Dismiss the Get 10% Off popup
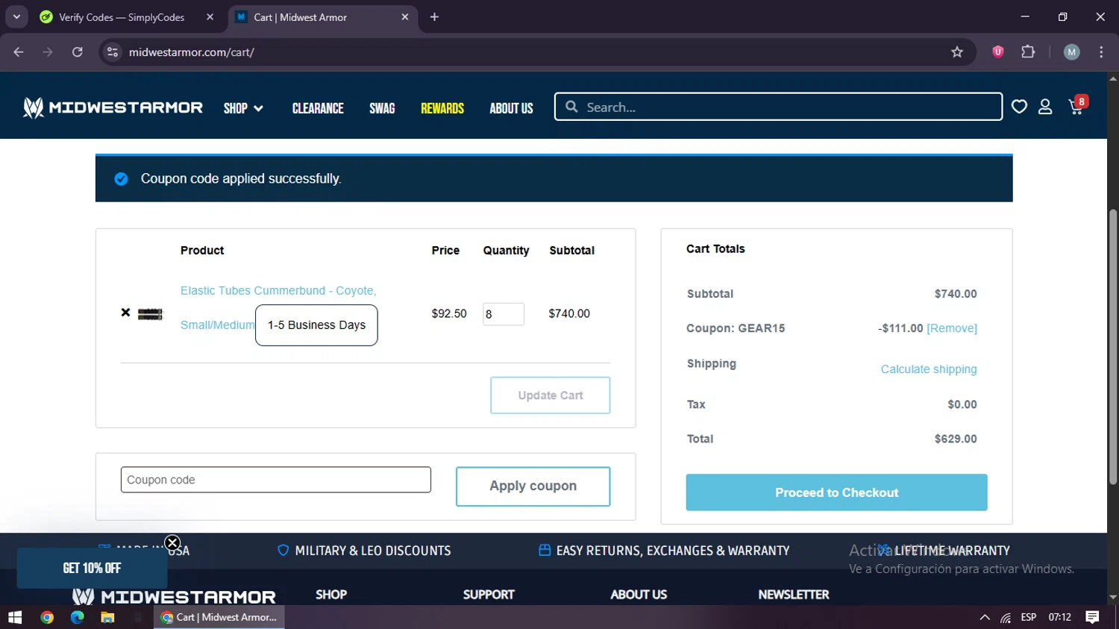 (172, 542)
